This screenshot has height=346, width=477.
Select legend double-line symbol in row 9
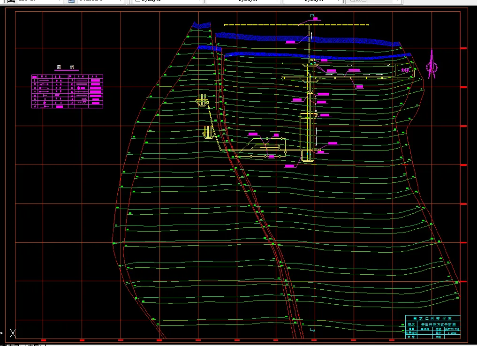[x=82, y=80]
